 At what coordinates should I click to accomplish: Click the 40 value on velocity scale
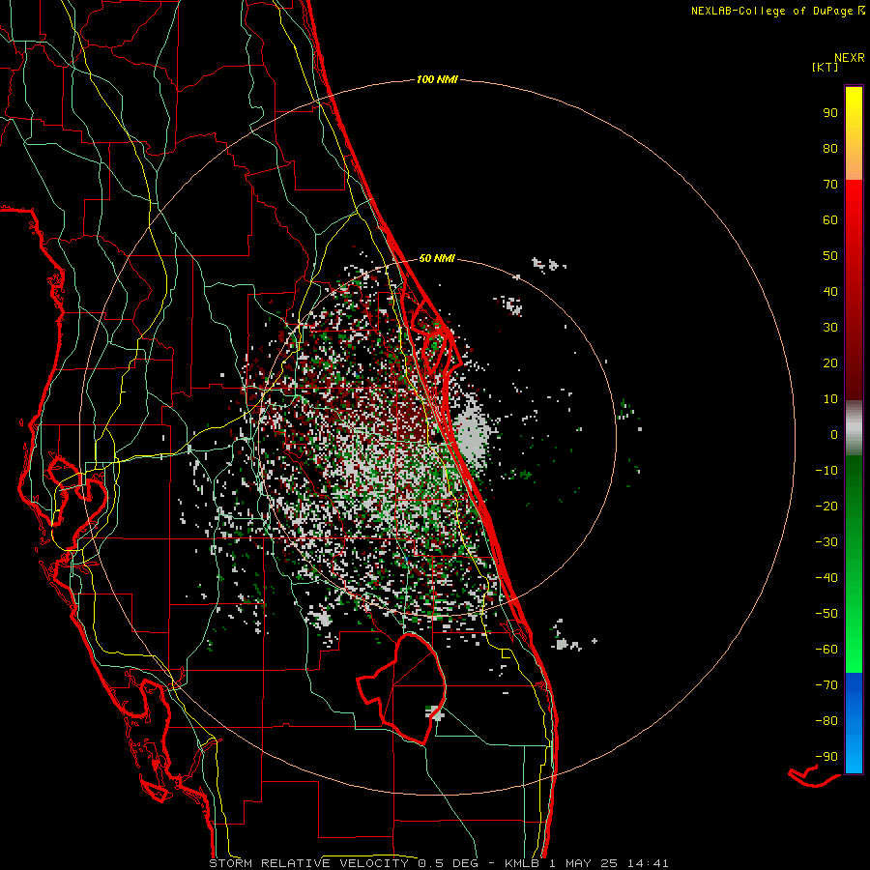[830, 291]
